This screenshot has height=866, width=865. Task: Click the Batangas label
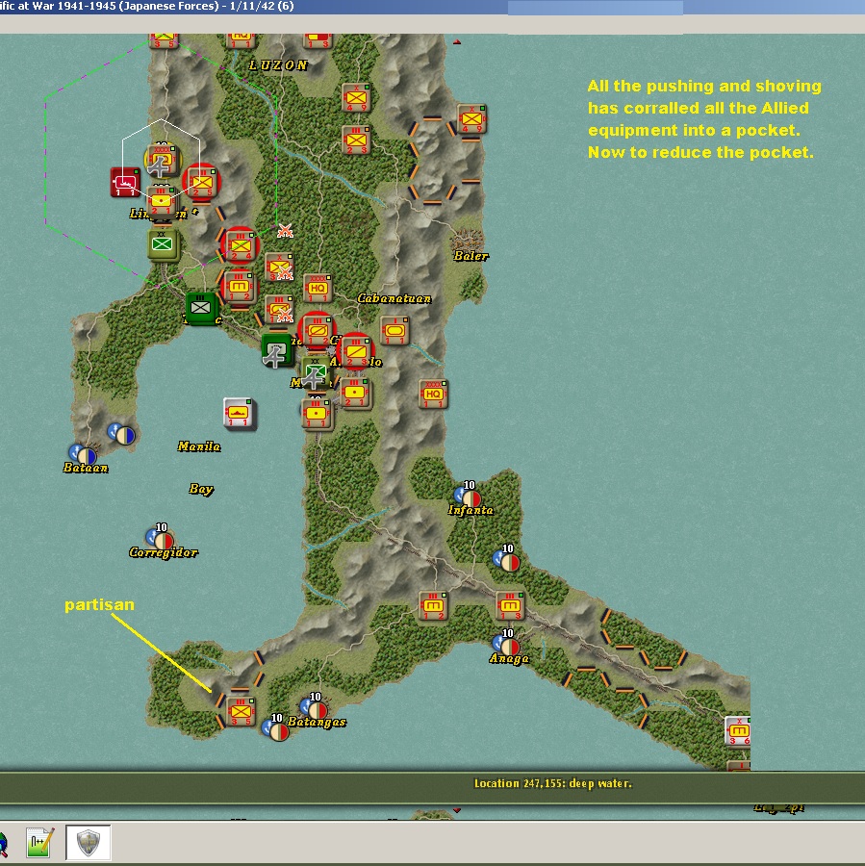(317, 722)
